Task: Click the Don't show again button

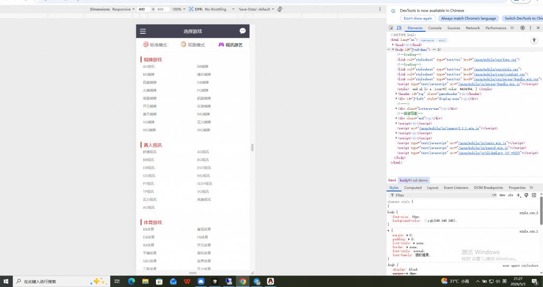Action: click(x=418, y=19)
